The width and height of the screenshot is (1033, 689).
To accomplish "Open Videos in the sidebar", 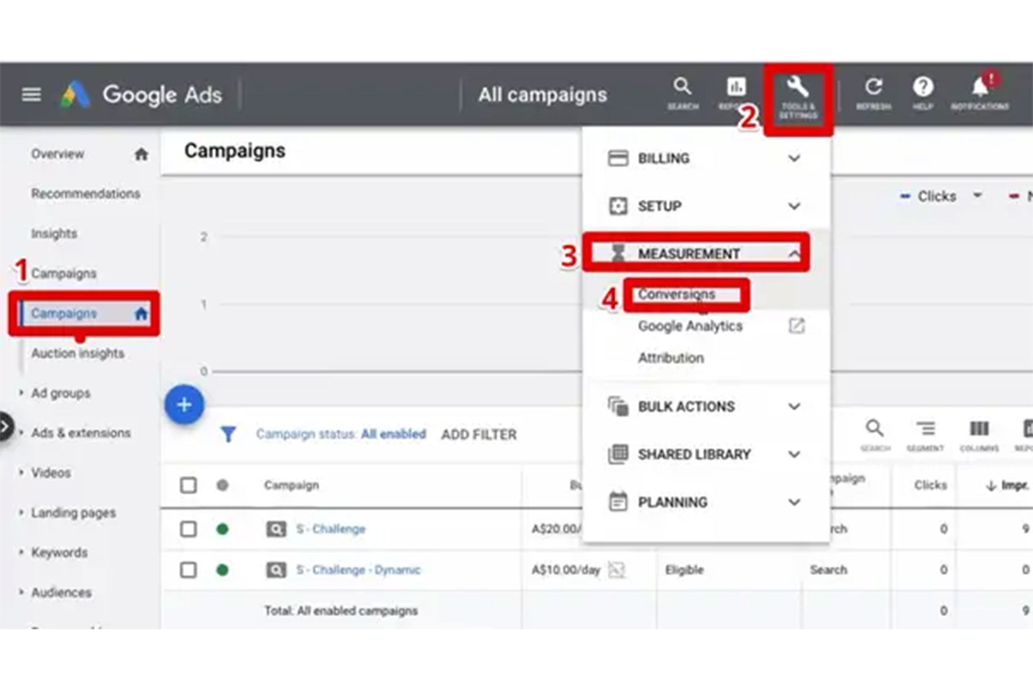I will pos(51,473).
